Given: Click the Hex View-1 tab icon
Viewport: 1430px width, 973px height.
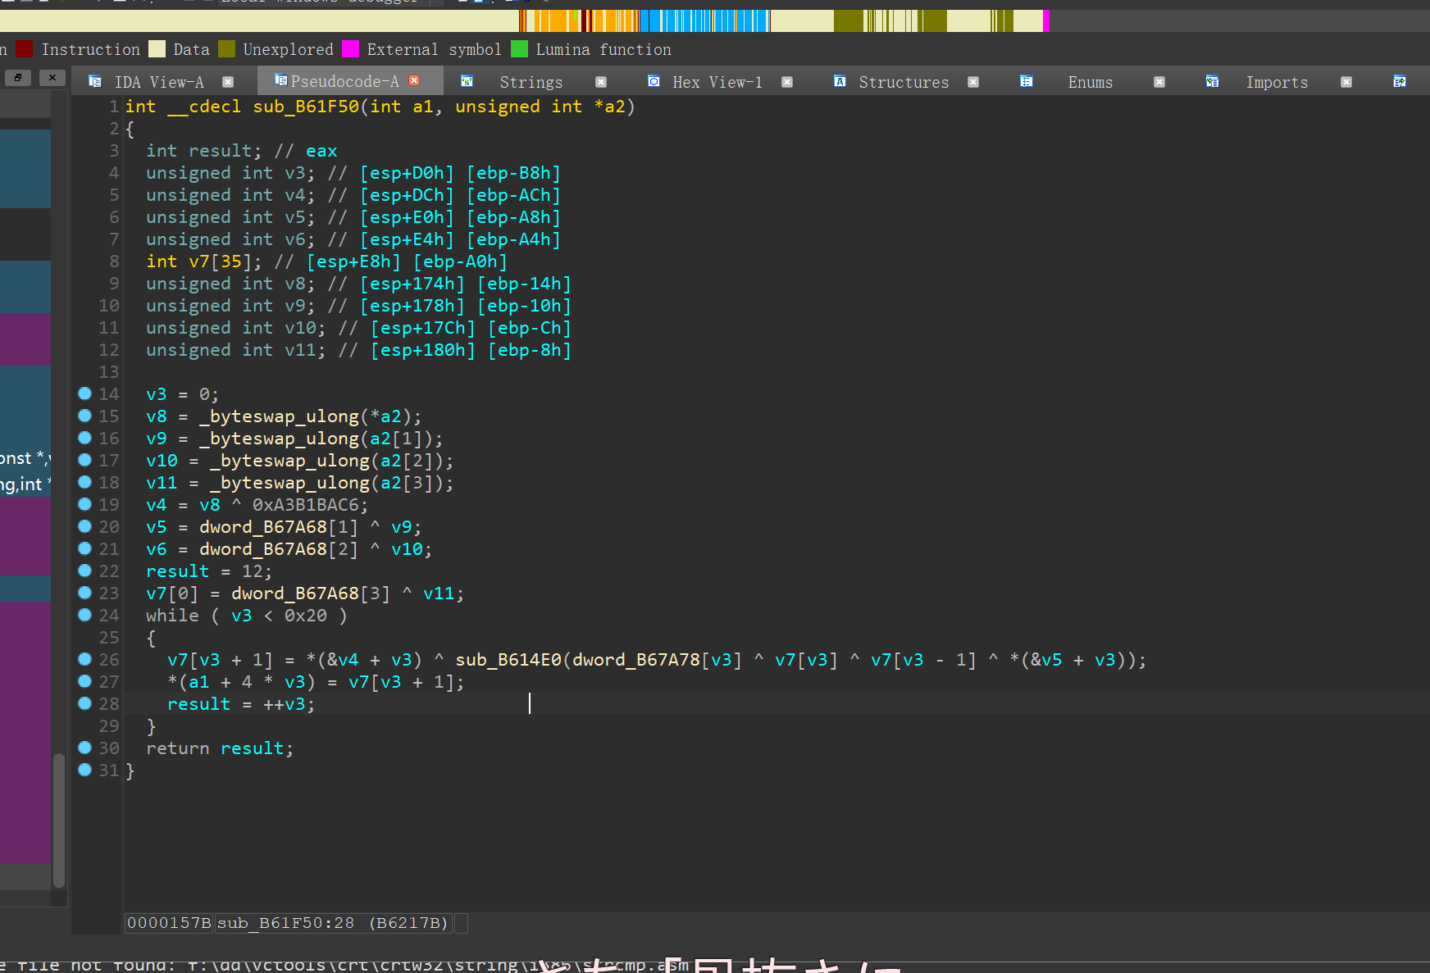Looking at the screenshot, I should (654, 81).
